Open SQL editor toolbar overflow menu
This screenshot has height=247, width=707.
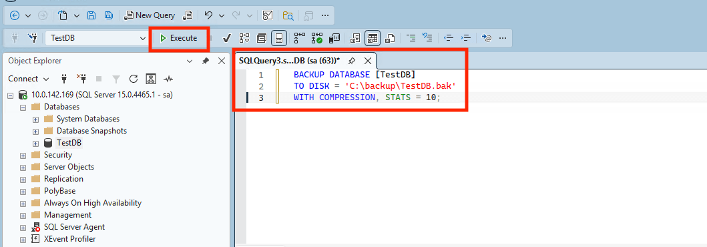coord(502,38)
